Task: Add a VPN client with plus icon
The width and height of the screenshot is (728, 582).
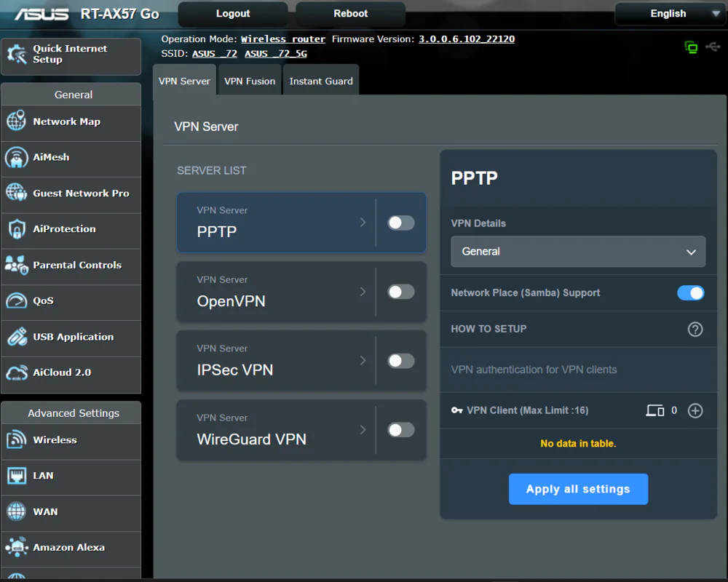Action: [695, 410]
